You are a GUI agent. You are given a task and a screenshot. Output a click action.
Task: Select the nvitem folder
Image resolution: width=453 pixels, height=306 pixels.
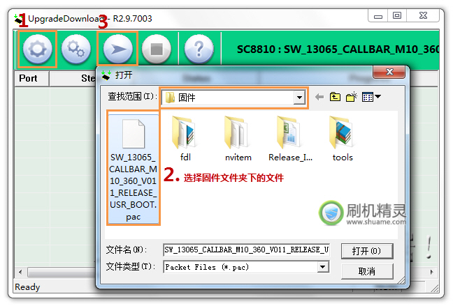click(238, 139)
